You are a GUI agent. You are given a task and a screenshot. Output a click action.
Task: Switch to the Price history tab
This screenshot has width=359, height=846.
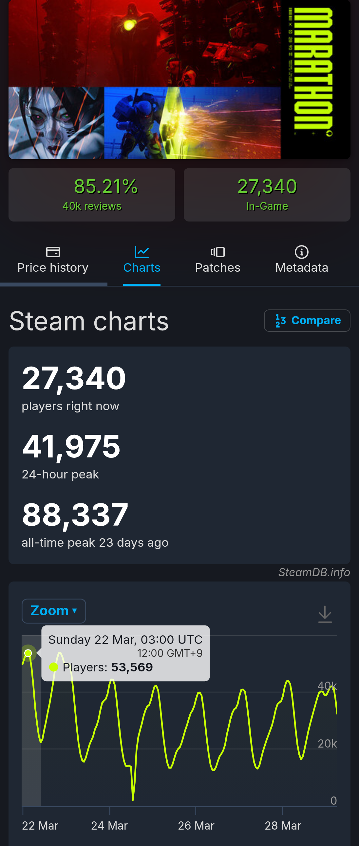tap(53, 261)
